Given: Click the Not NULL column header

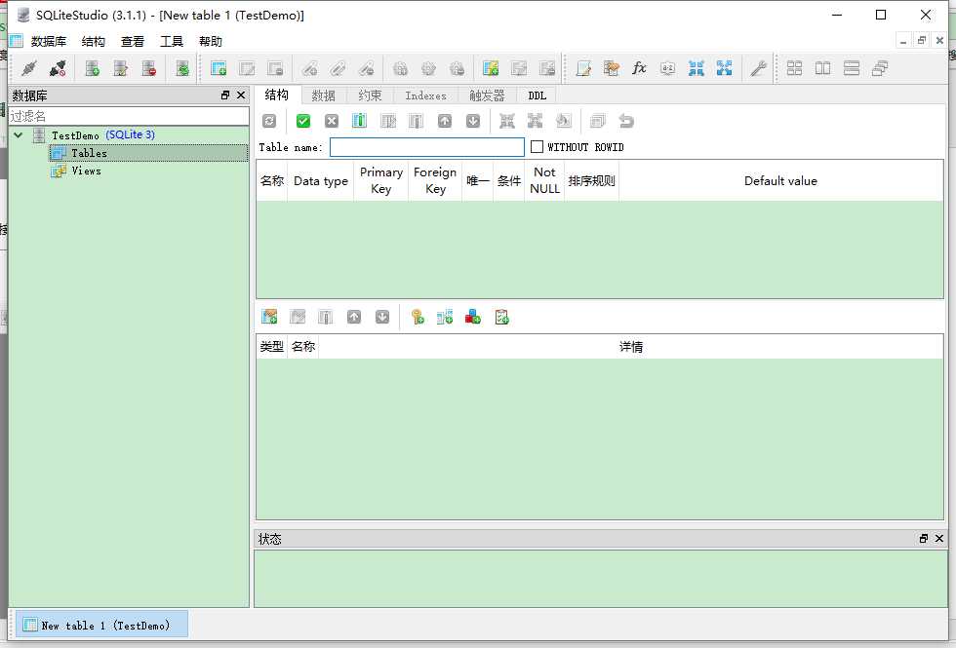Looking at the screenshot, I should [x=544, y=180].
